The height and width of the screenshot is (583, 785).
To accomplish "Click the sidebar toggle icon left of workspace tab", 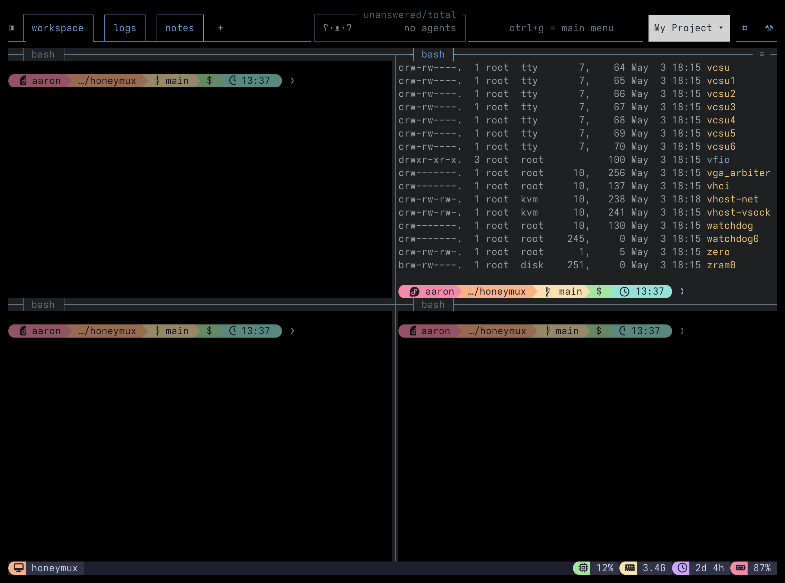I will (x=11, y=28).
